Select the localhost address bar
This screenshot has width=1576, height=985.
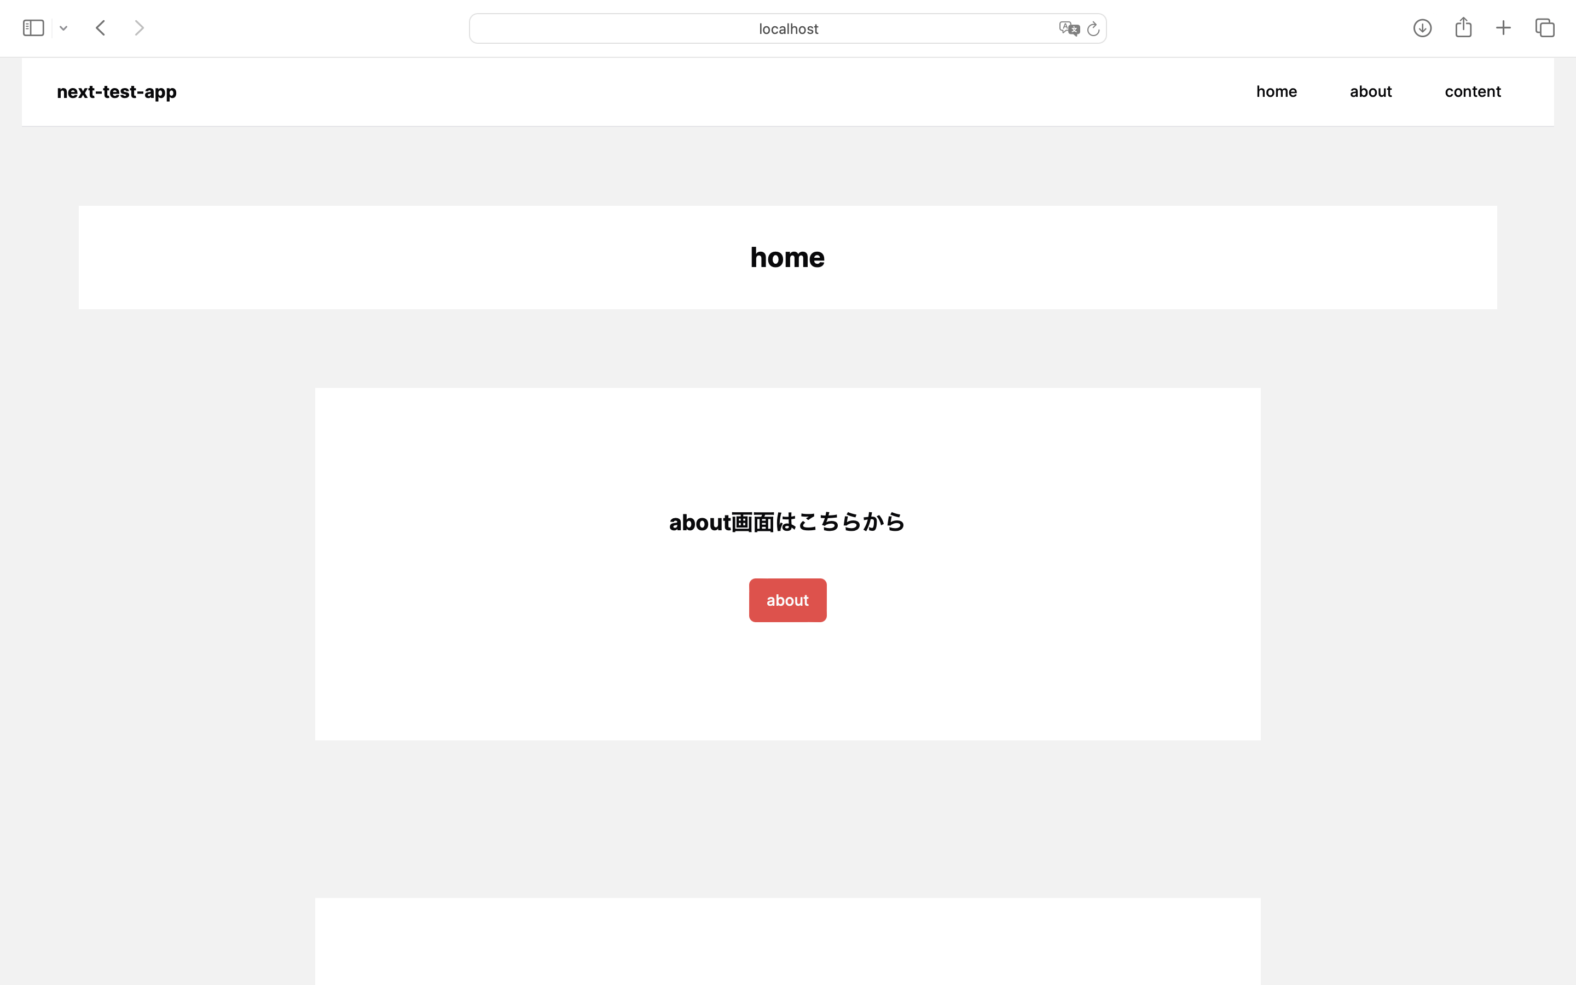pos(787,28)
